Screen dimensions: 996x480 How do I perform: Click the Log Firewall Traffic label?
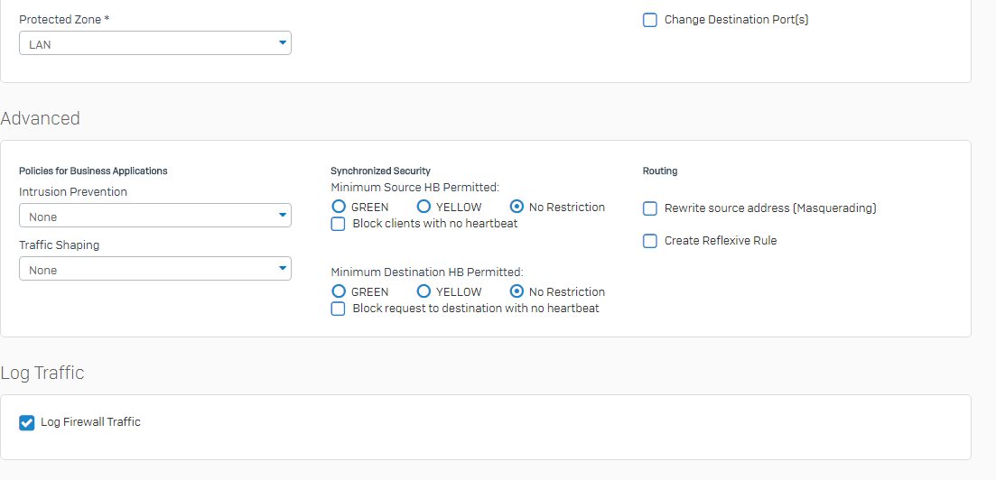[91, 422]
